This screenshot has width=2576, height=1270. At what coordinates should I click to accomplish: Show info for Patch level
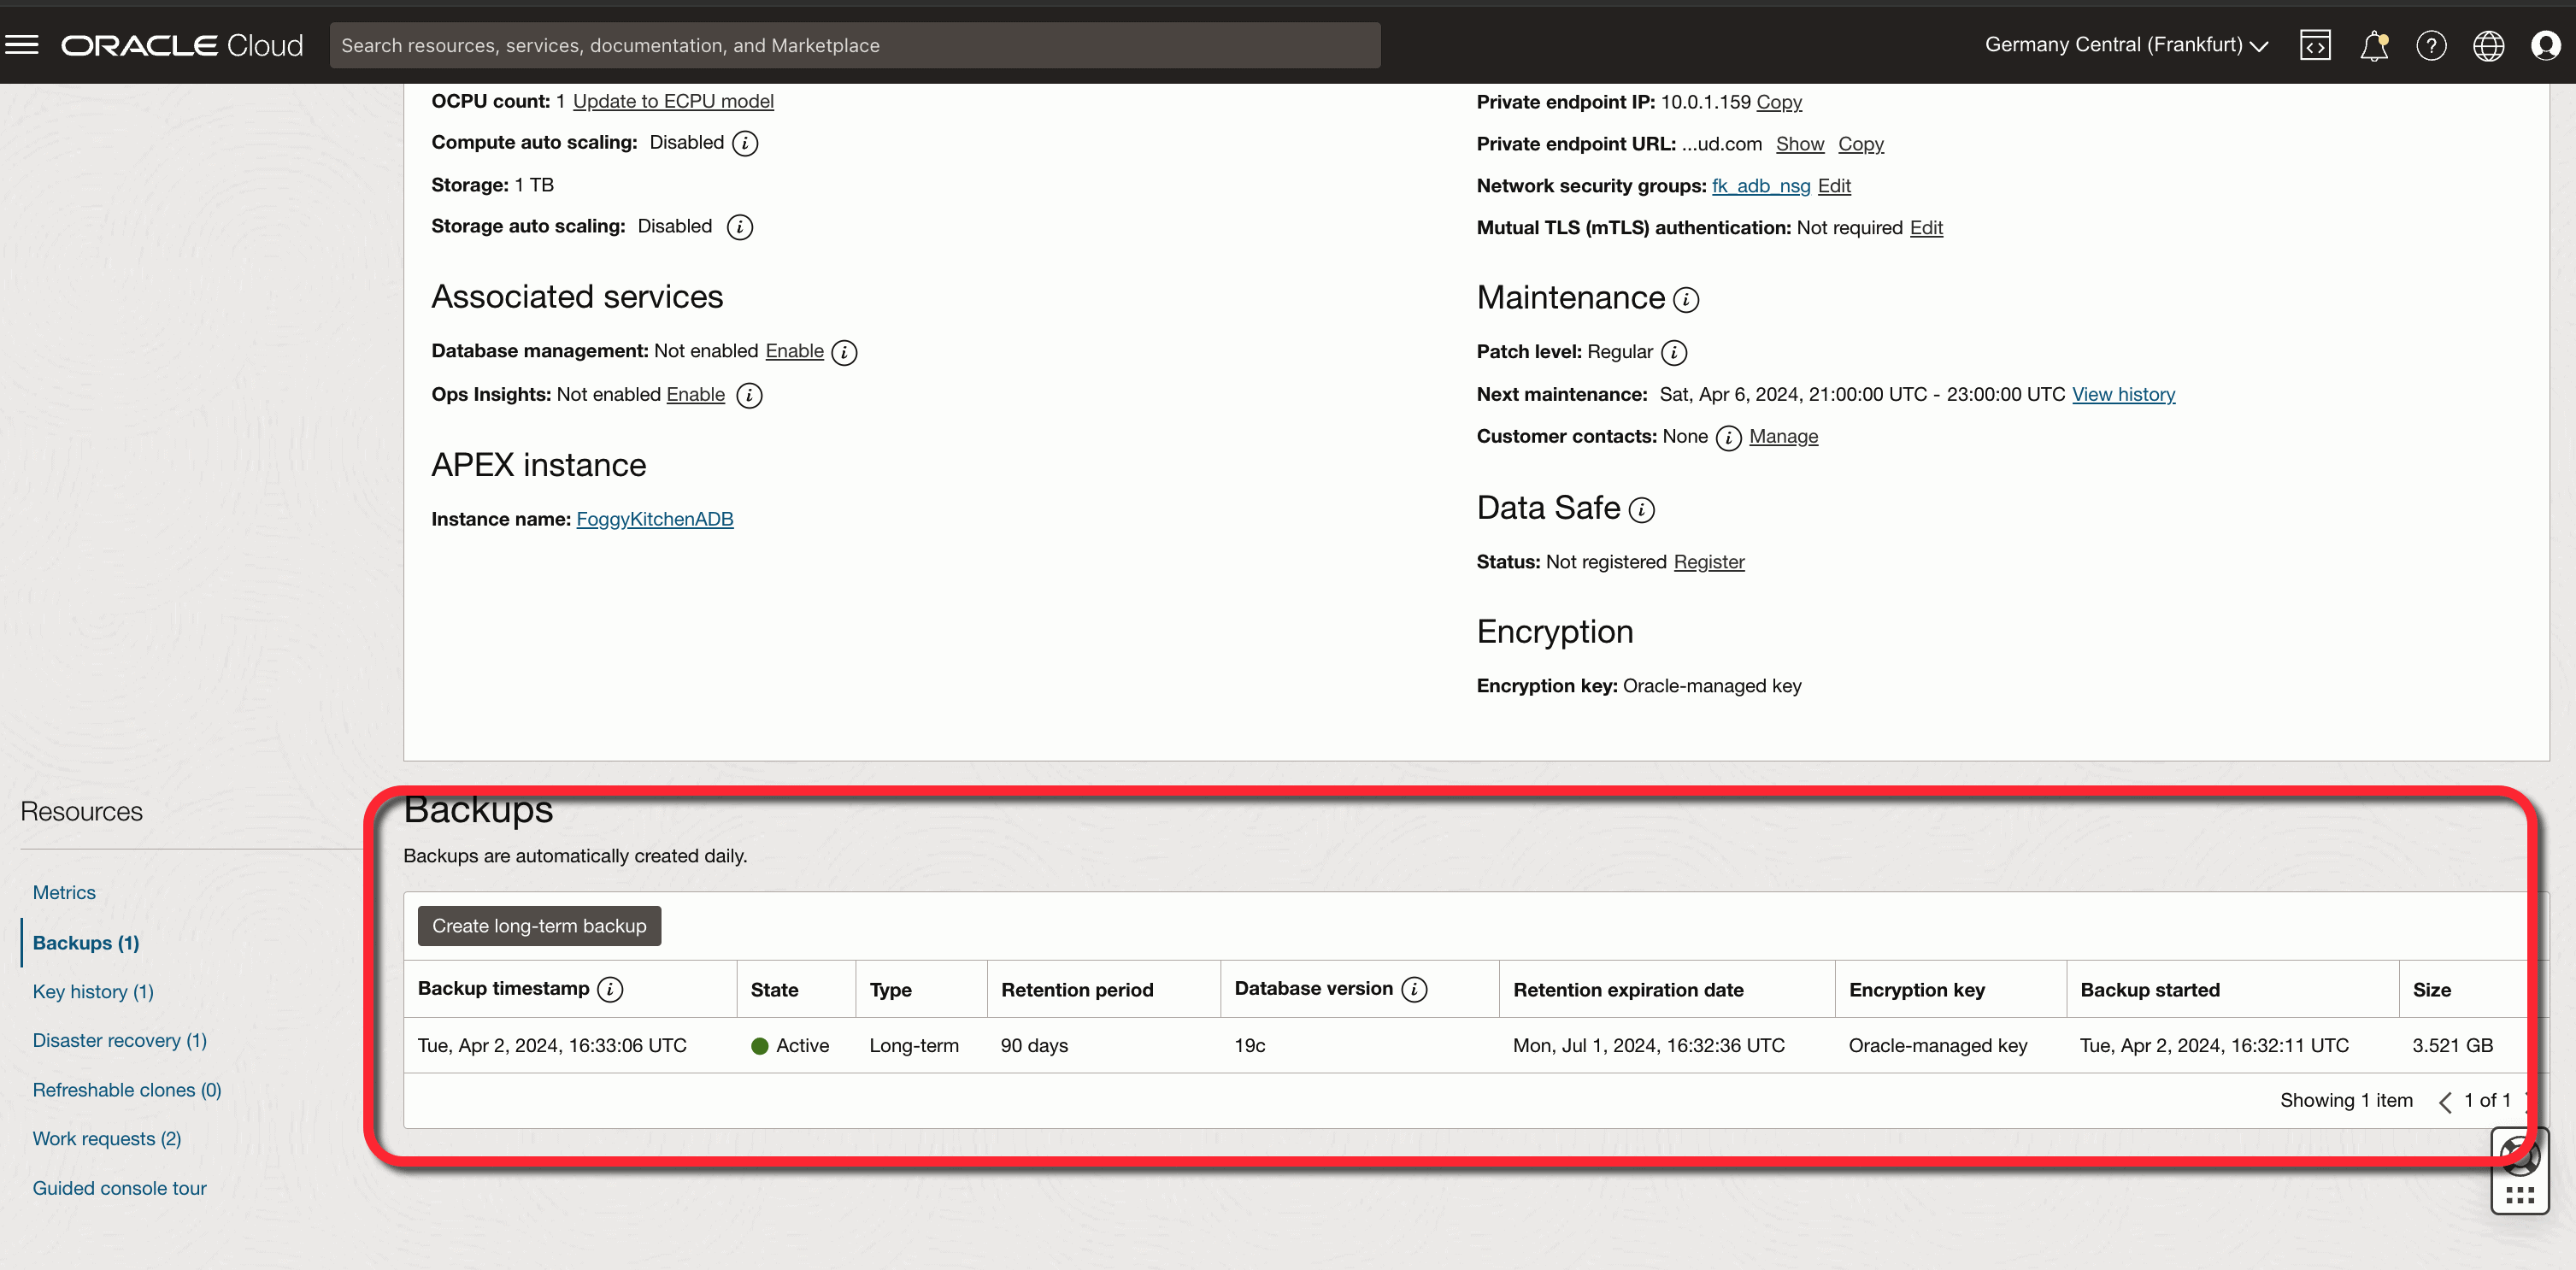(1674, 352)
